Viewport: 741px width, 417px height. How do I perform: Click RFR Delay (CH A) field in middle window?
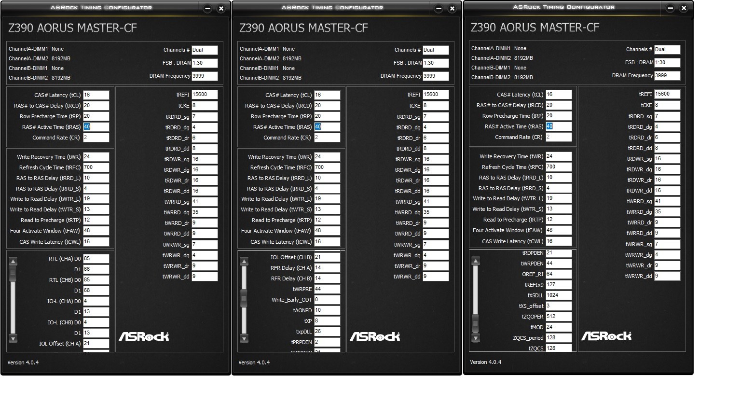coord(327,268)
